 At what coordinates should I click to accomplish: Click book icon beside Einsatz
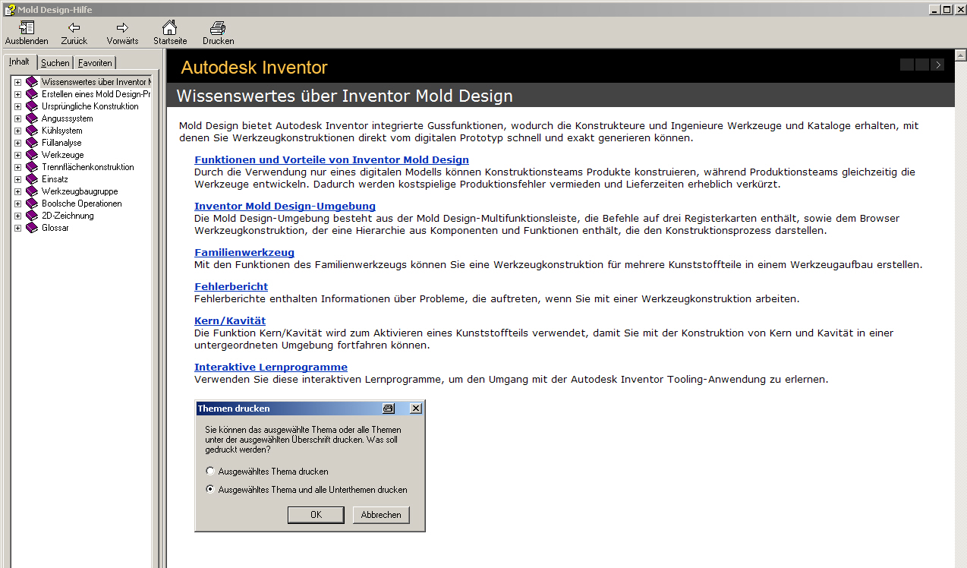31,179
